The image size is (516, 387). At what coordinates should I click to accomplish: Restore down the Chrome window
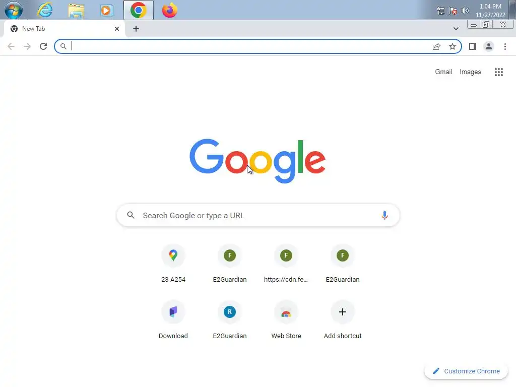point(486,25)
